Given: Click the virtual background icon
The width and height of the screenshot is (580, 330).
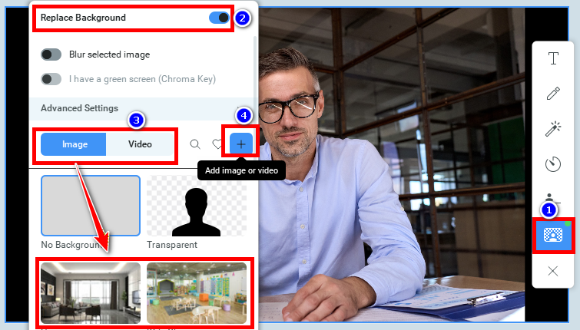Looking at the screenshot, I should coord(552,235).
